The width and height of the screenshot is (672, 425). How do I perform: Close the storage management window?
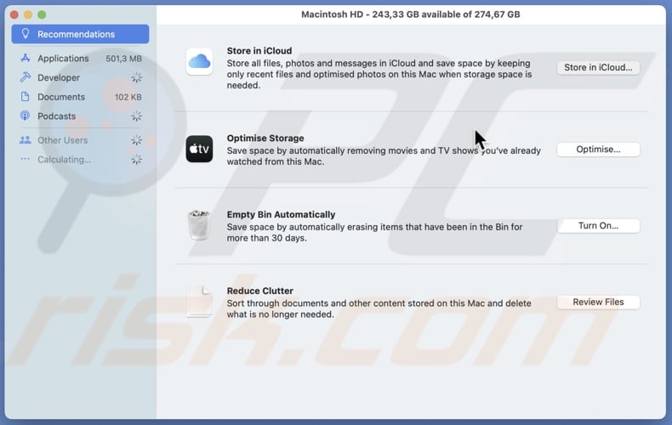pyautogui.click(x=14, y=14)
